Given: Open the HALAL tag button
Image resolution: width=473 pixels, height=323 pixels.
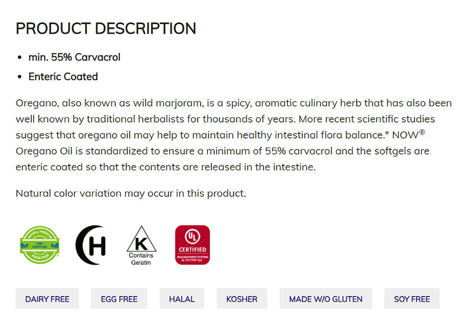Looking at the screenshot, I should coord(182,299).
